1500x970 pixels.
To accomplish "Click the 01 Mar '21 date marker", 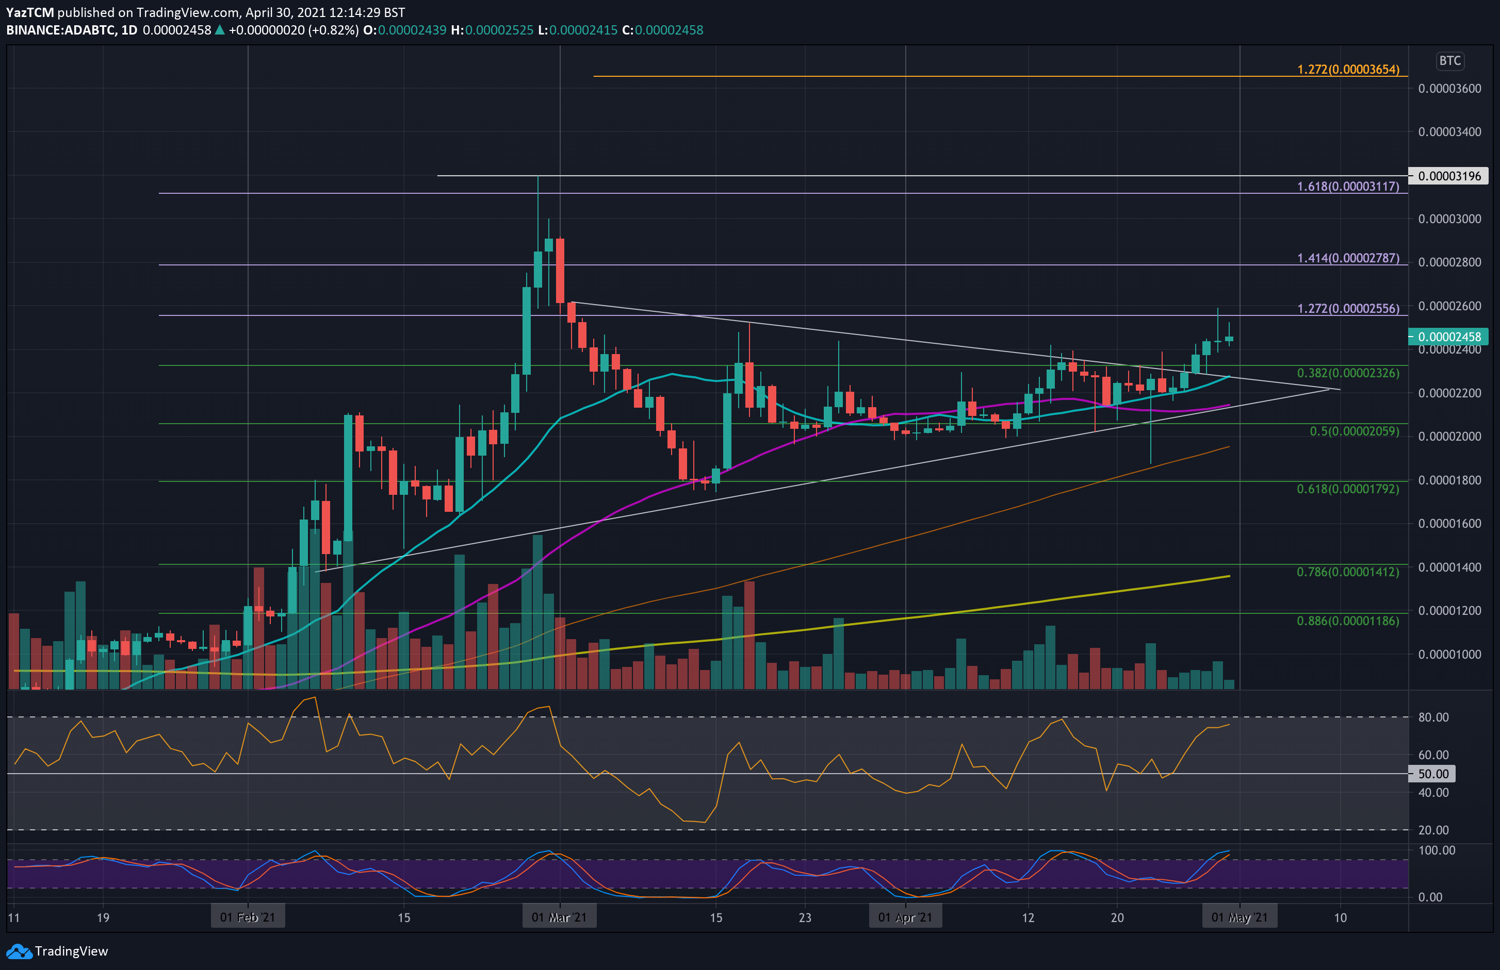I will 559,917.
